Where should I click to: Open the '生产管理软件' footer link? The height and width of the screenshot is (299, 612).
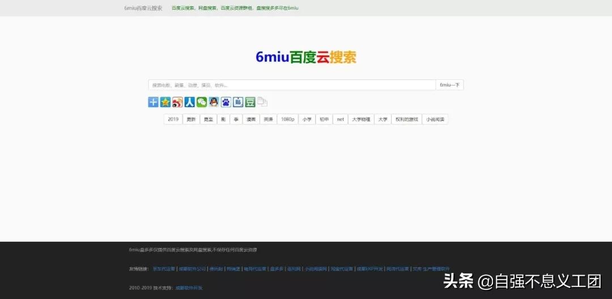pos(436,269)
